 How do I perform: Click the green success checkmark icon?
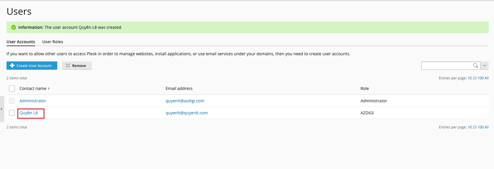pos(14,27)
